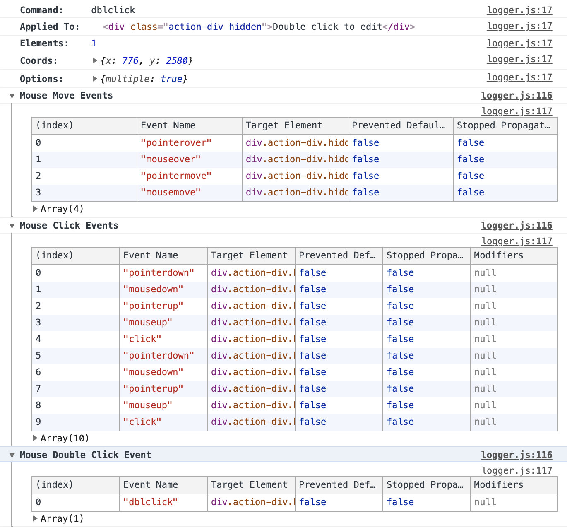Expand Array(10) under Mouse Click Events
The width and height of the screenshot is (567, 530).
36,438
